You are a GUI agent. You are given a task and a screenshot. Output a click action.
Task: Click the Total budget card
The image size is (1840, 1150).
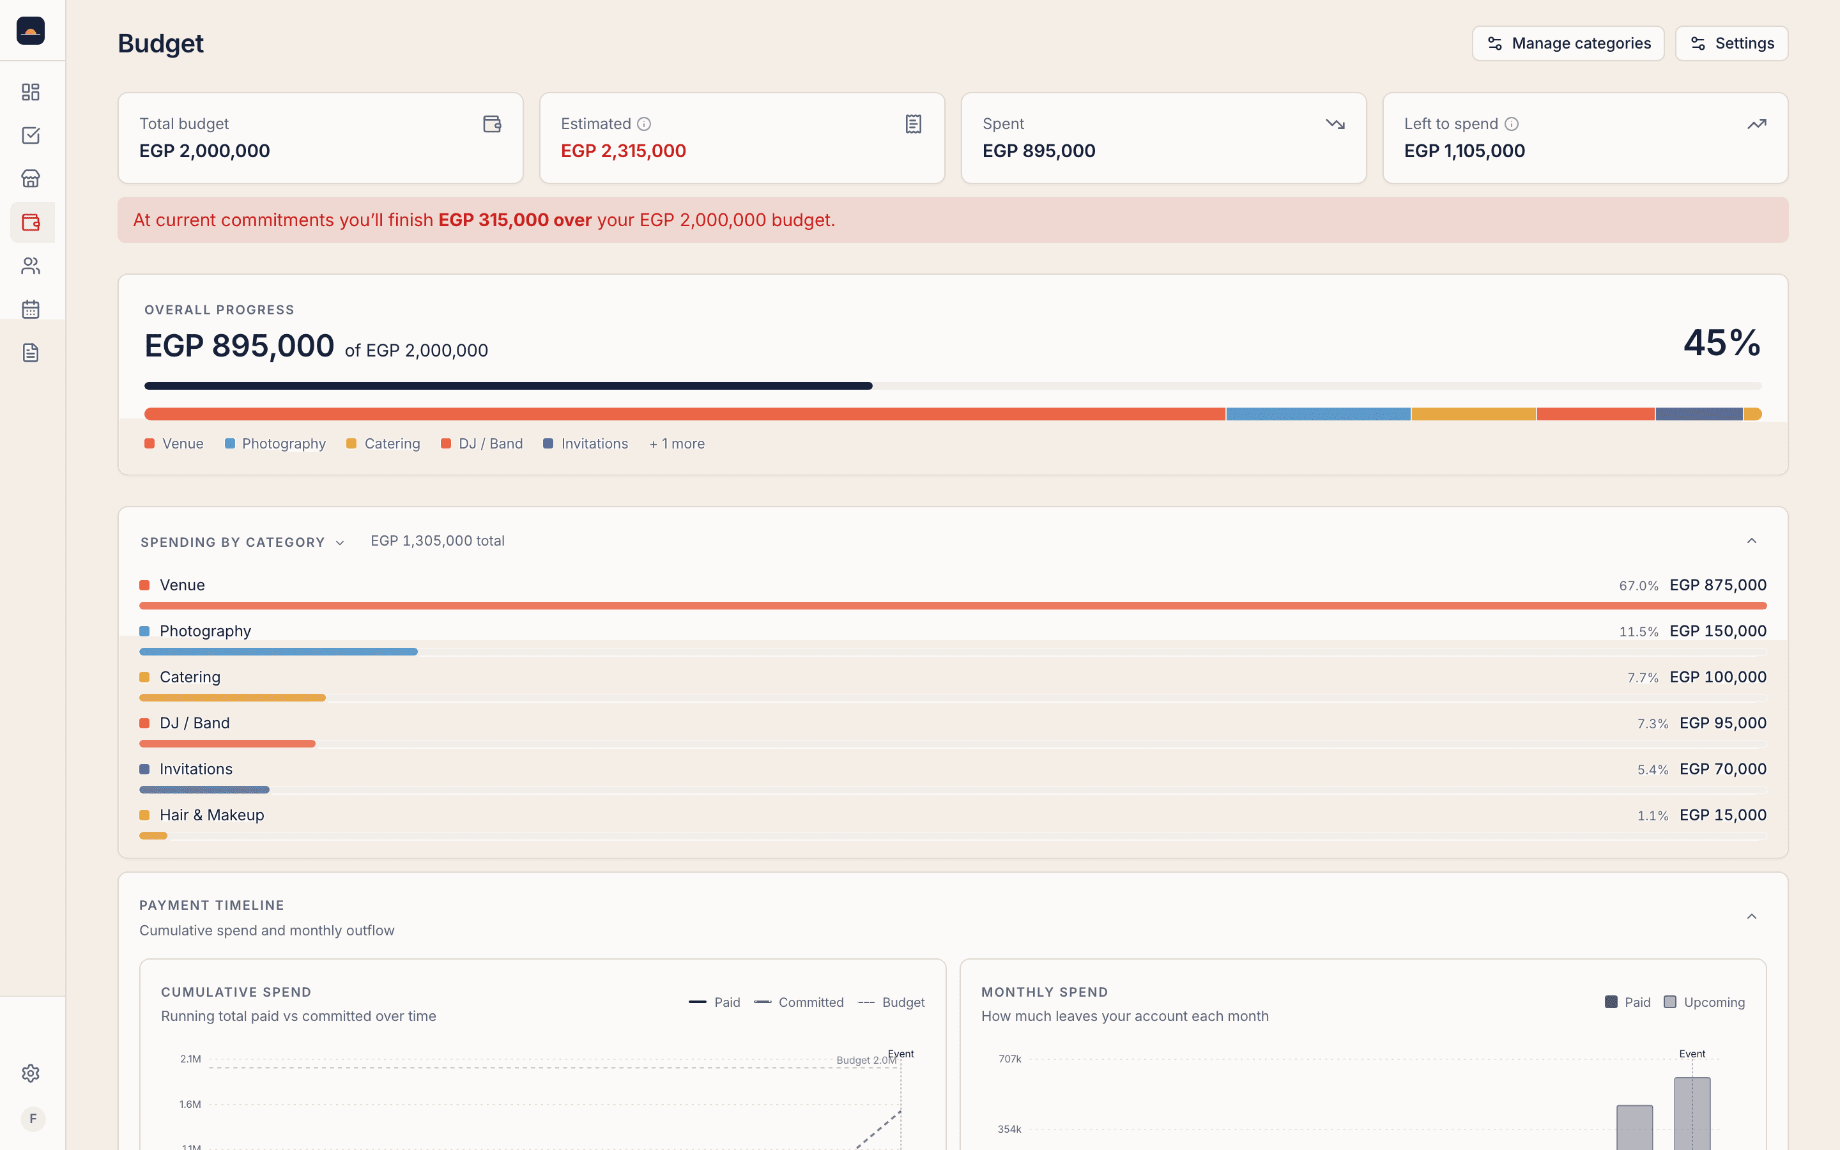pyautogui.click(x=320, y=137)
